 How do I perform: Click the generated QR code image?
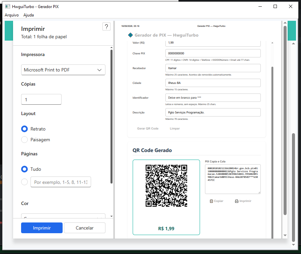point(166,186)
